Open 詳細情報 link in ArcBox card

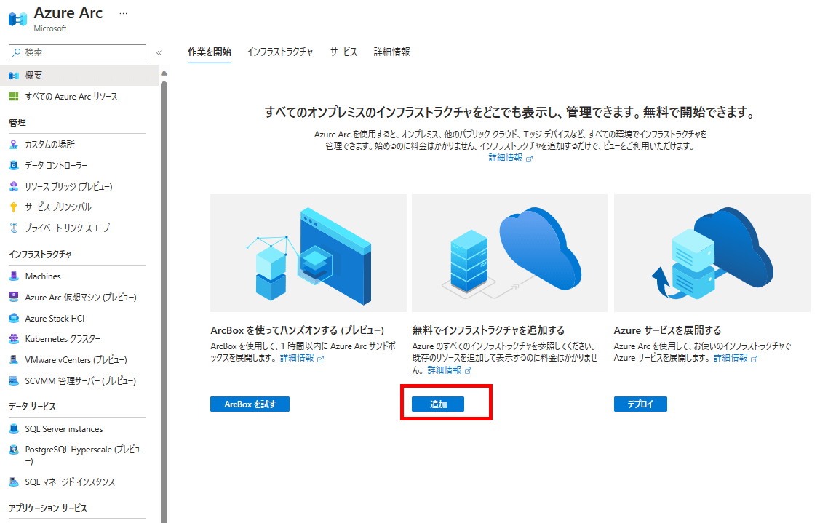coord(301,358)
